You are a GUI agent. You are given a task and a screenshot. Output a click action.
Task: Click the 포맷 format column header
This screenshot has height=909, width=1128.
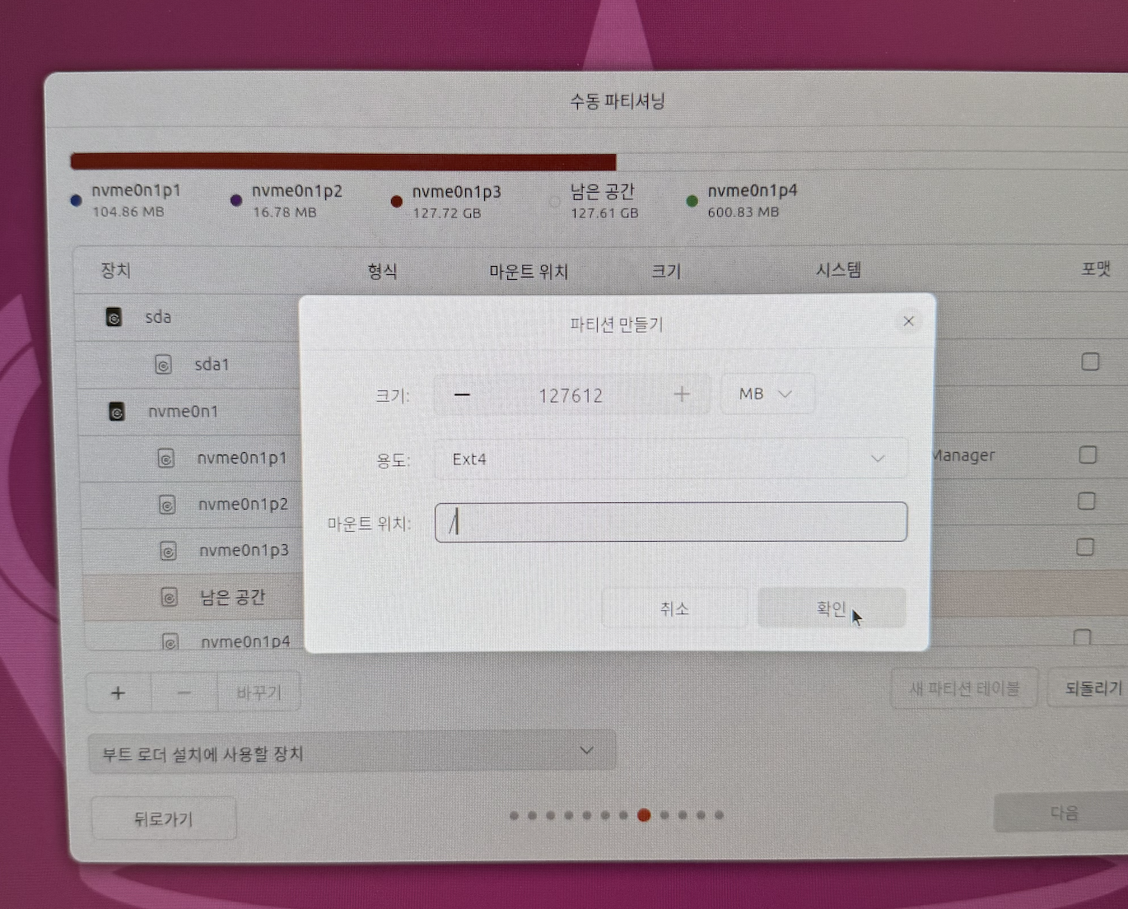tap(1096, 268)
